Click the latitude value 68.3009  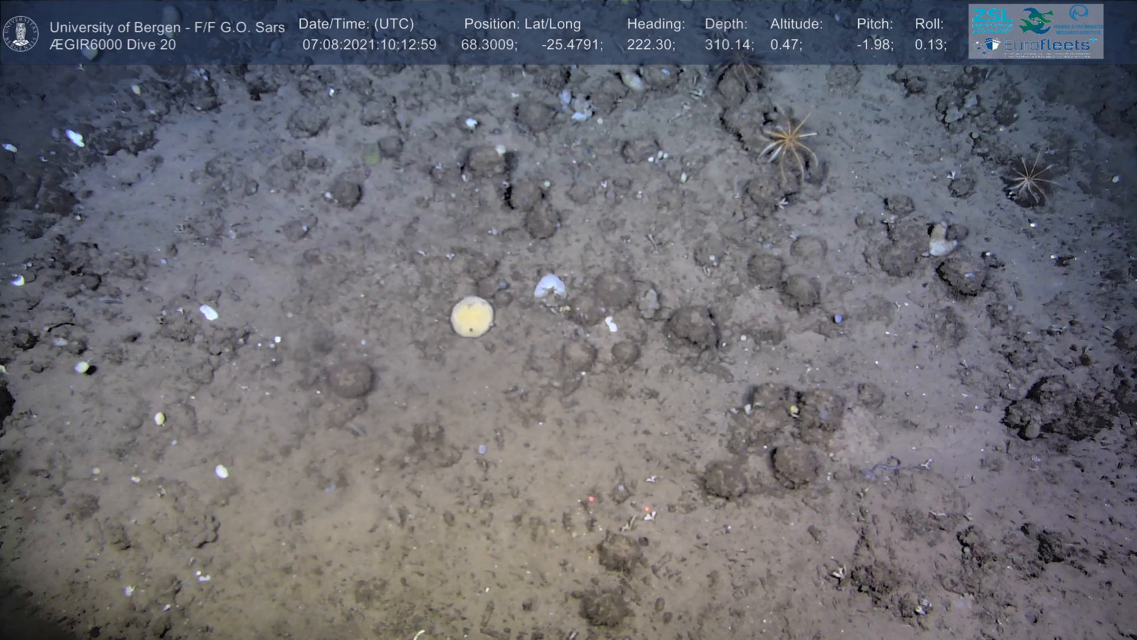coord(489,44)
